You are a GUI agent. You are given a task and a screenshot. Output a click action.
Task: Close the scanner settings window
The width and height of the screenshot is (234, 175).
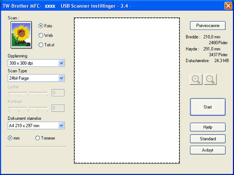(x=228, y=6)
